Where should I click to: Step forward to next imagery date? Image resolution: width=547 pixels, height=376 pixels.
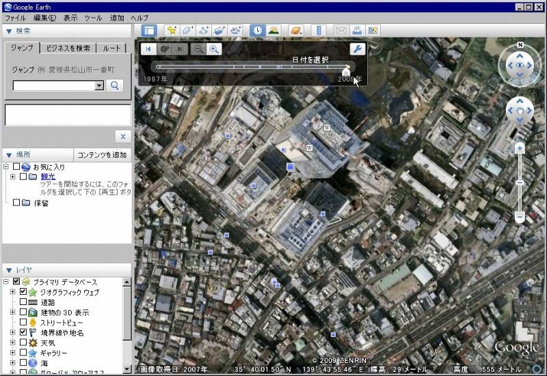click(180, 49)
